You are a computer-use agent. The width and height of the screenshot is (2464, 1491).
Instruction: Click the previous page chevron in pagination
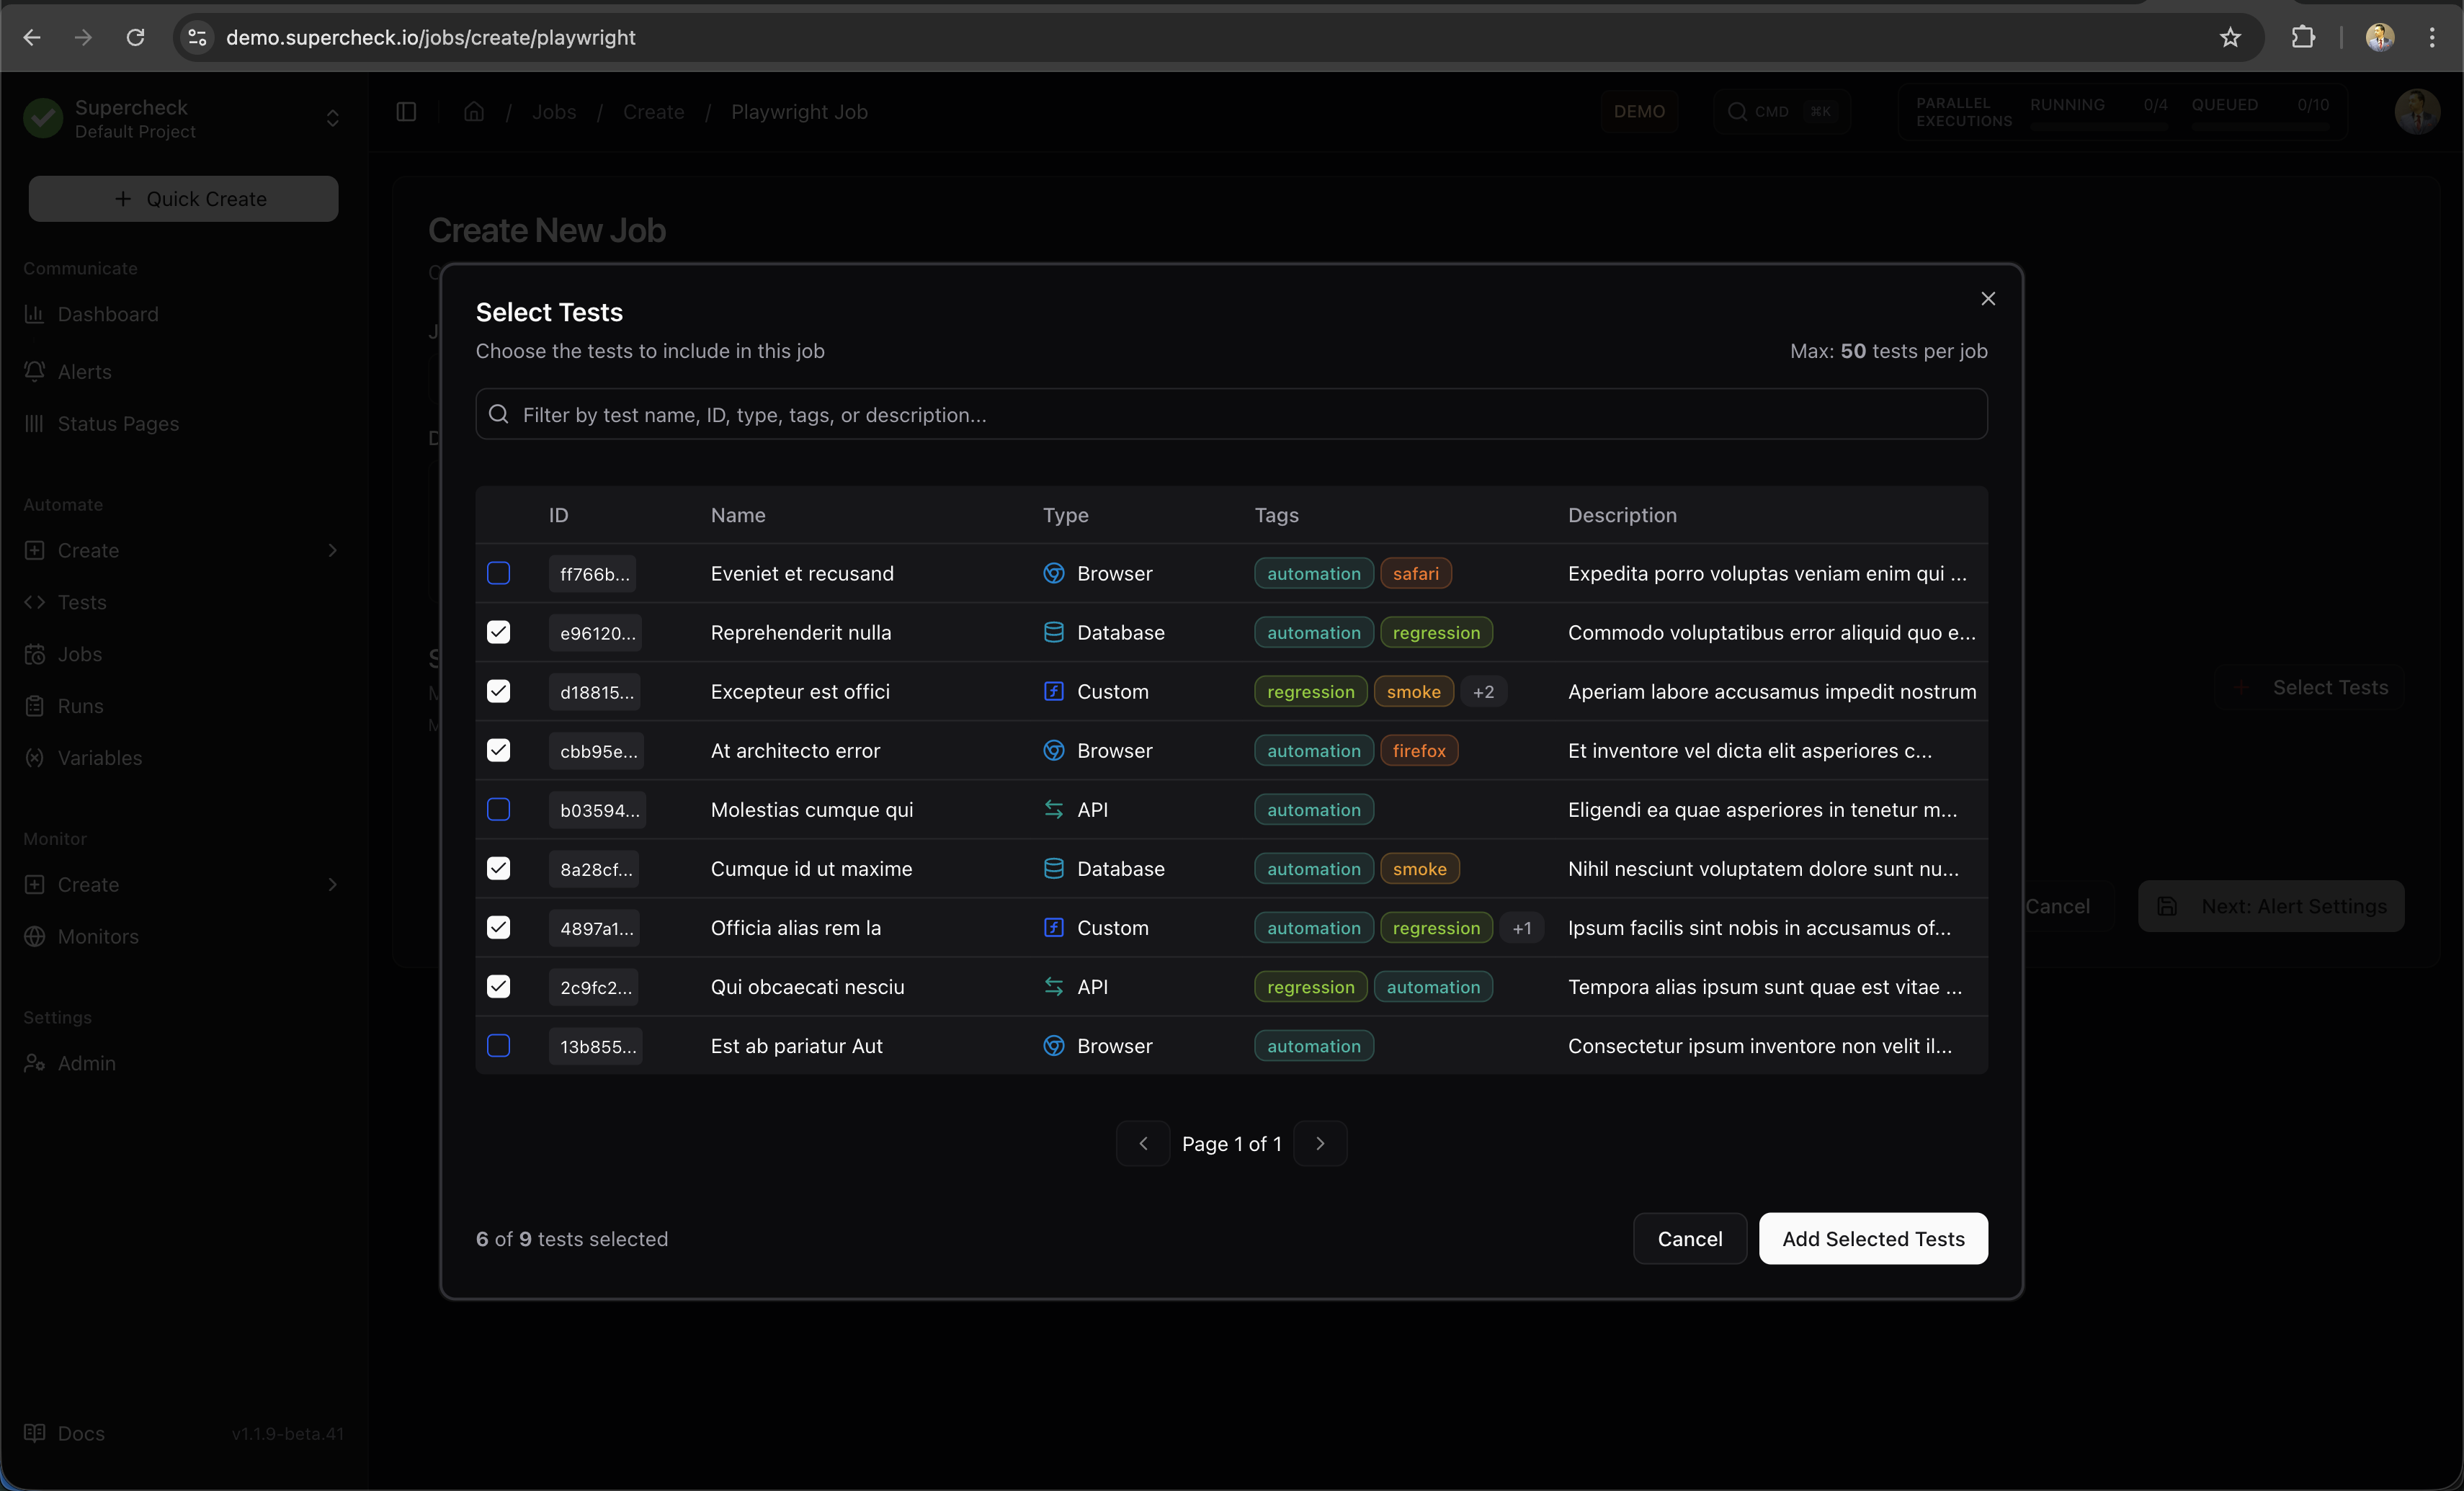(x=1143, y=1143)
